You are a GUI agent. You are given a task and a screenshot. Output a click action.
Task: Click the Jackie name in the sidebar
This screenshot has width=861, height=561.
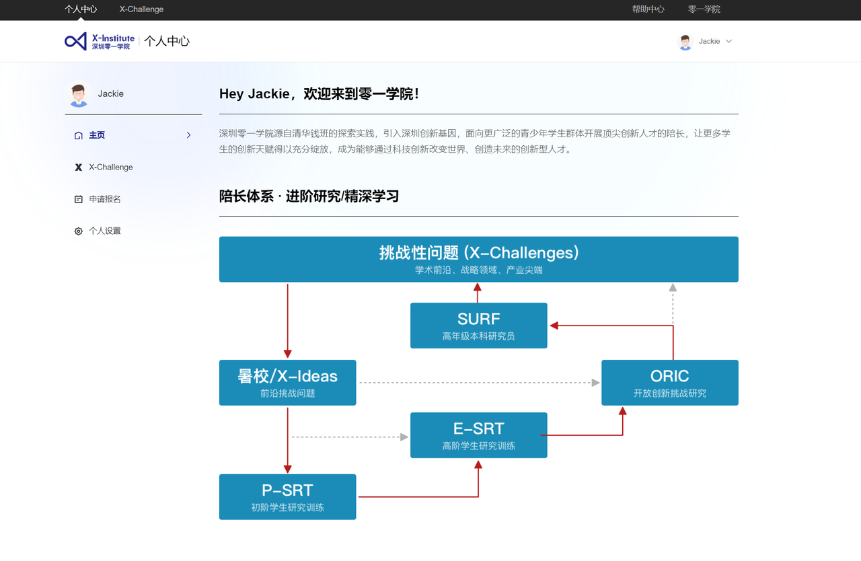tap(110, 94)
